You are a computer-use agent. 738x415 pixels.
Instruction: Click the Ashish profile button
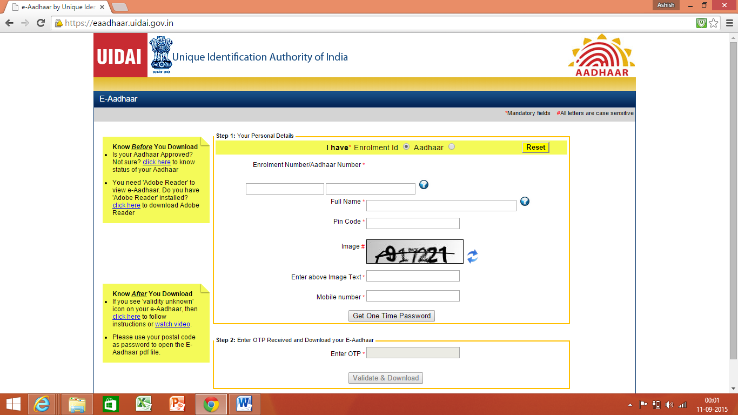click(x=666, y=5)
